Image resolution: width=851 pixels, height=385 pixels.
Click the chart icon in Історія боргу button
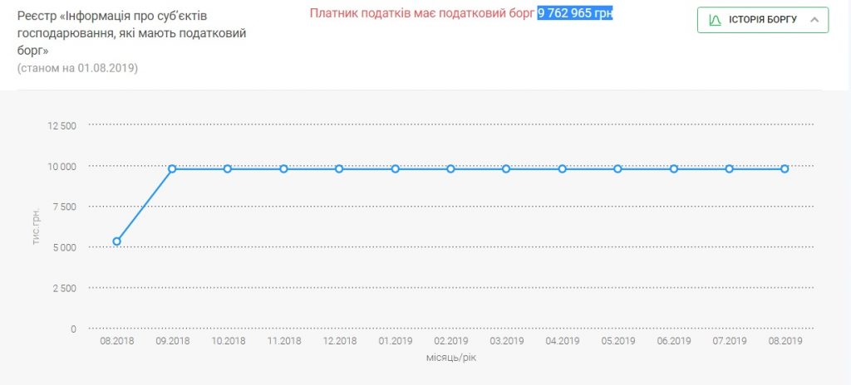(715, 19)
